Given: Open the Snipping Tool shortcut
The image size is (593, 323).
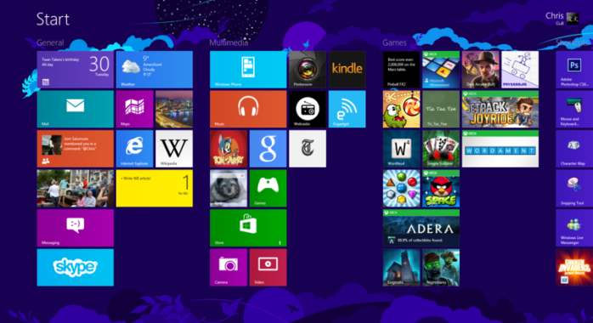Looking at the screenshot, I should tap(574, 189).
